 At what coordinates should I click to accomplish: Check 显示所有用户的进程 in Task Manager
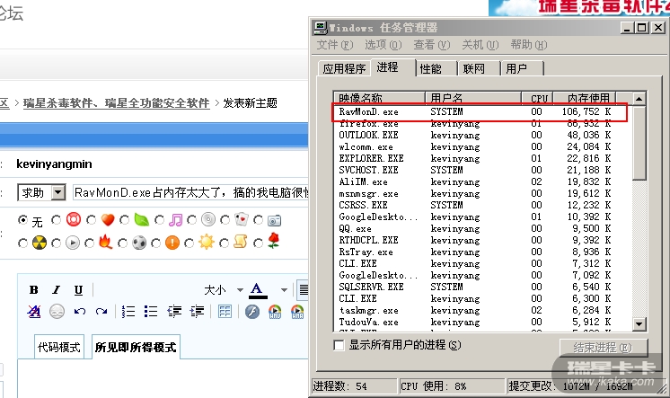(339, 345)
